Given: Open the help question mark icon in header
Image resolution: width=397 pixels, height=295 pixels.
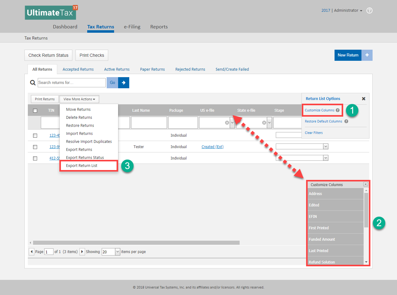Looking at the screenshot, I should pos(369,10).
